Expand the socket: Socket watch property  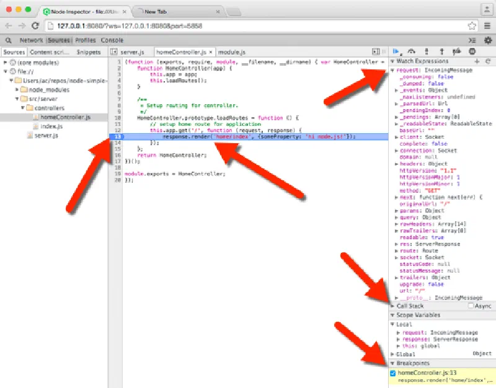point(396,257)
